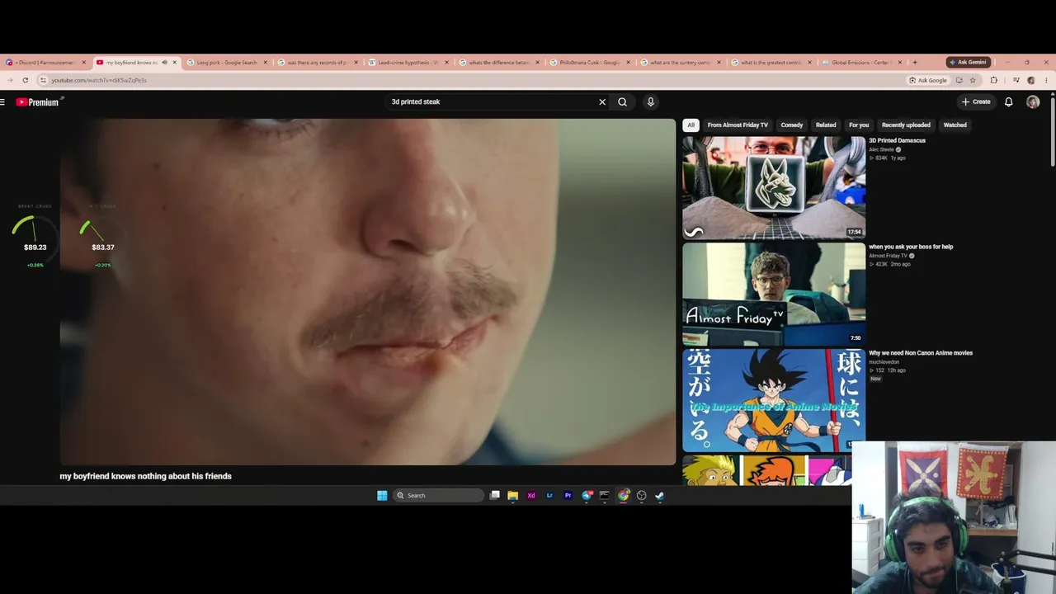Click inside the main video player
Image resolution: width=1056 pixels, height=594 pixels.
[x=368, y=292]
